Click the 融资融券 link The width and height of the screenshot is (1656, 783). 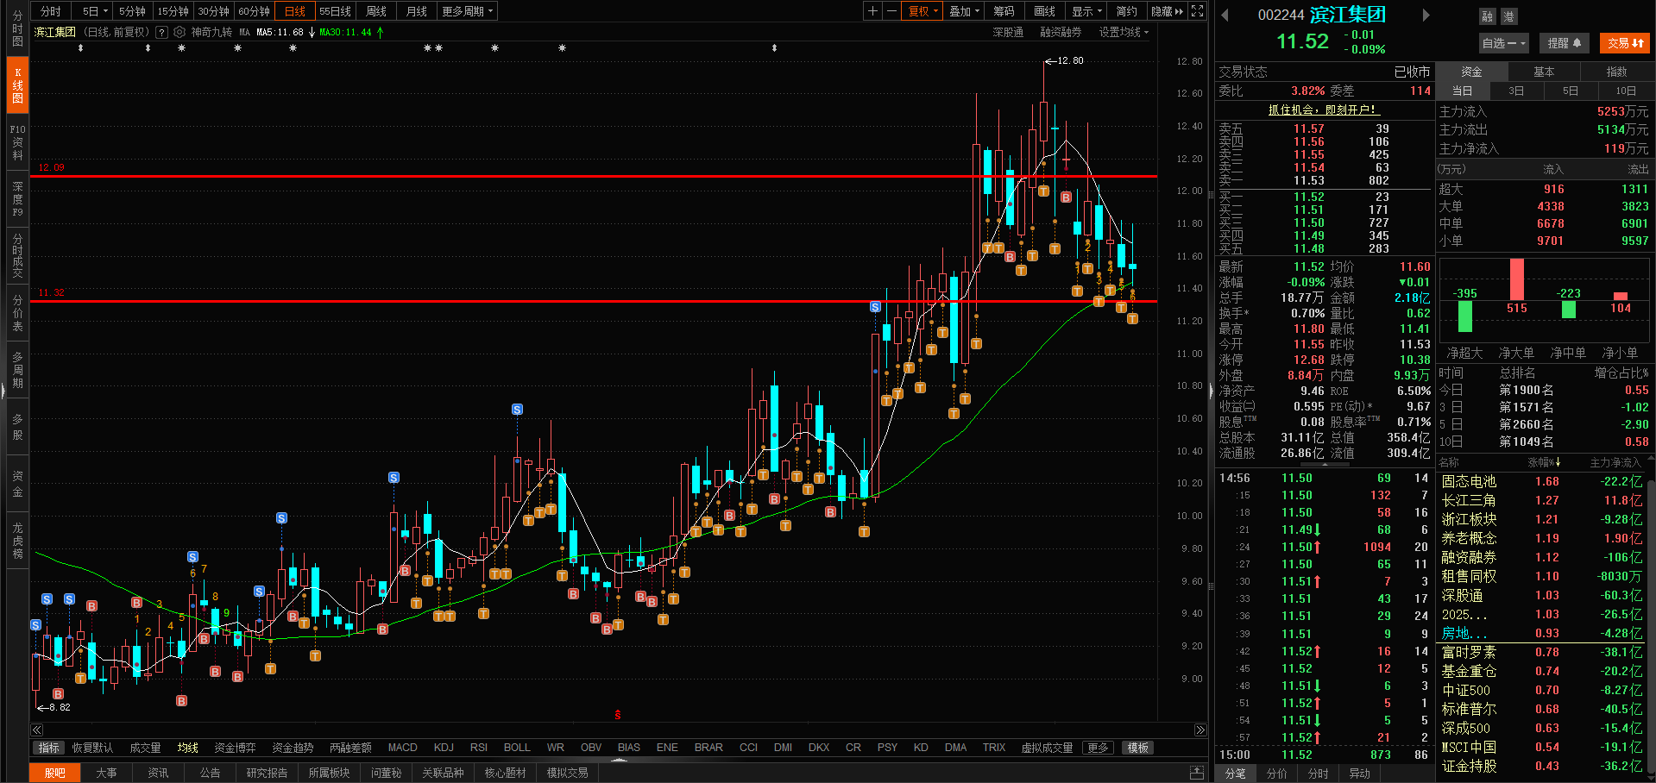pyautogui.click(x=1061, y=32)
